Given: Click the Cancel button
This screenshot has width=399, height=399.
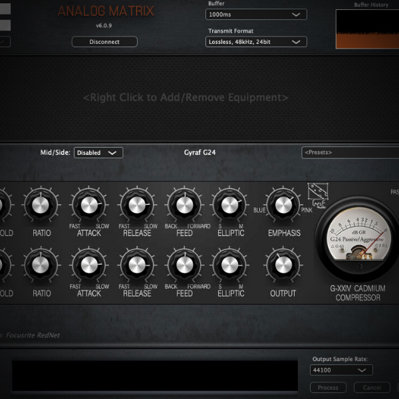Looking at the screenshot, I should (x=372, y=388).
